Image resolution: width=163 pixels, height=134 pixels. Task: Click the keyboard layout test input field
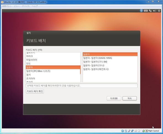pos(81,86)
